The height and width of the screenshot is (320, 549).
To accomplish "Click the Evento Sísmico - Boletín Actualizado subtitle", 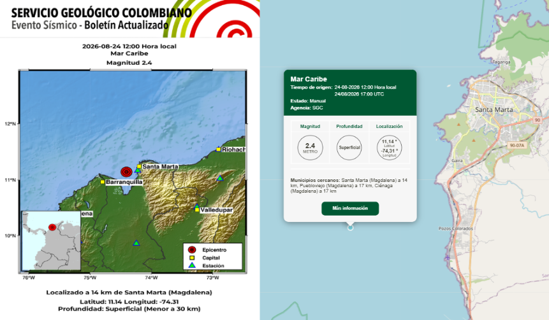I will tap(90, 25).
